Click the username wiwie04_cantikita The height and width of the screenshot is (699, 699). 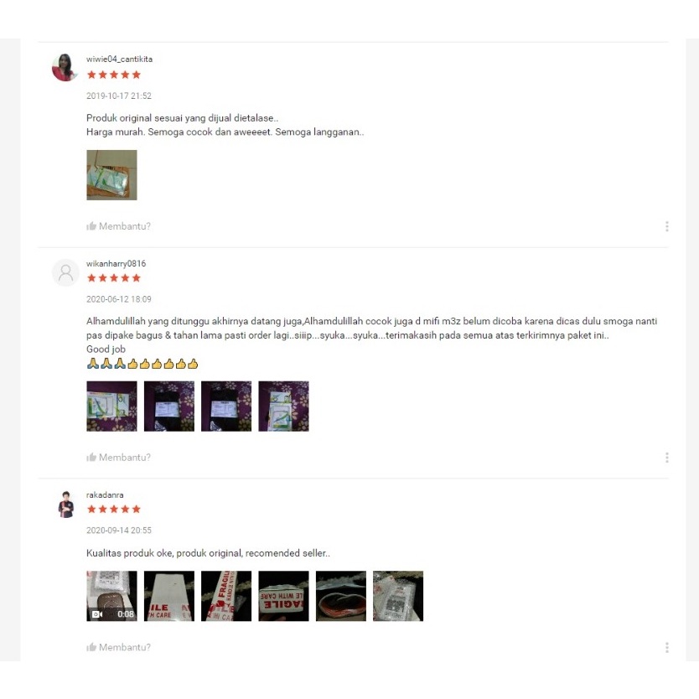120,59
